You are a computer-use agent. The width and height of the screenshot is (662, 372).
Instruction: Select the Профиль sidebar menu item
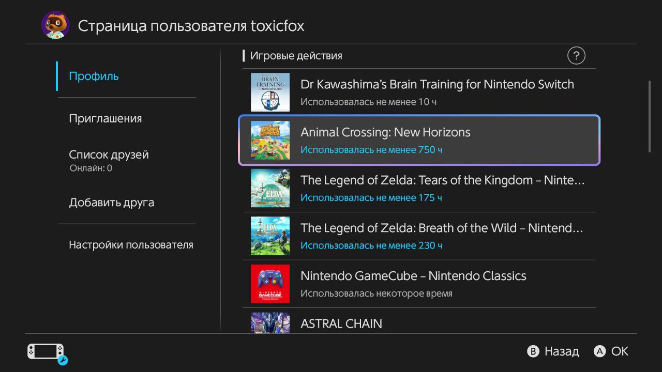coord(94,76)
